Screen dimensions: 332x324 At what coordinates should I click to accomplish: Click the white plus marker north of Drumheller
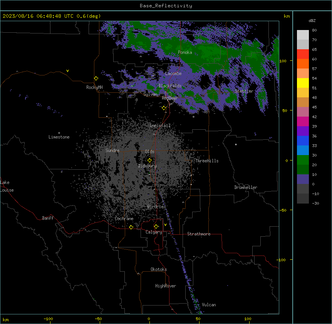click(x=236, y=144)
